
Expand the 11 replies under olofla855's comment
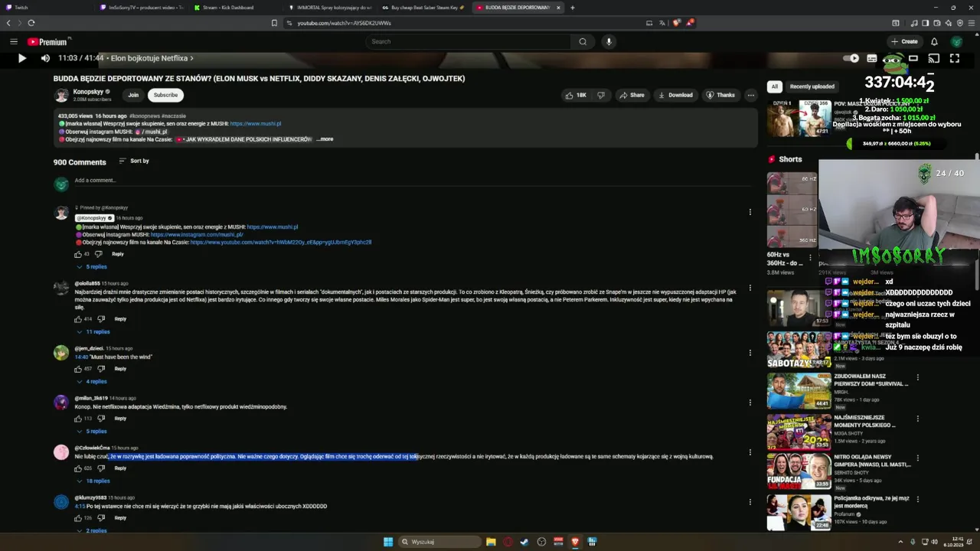click(93, 331)
